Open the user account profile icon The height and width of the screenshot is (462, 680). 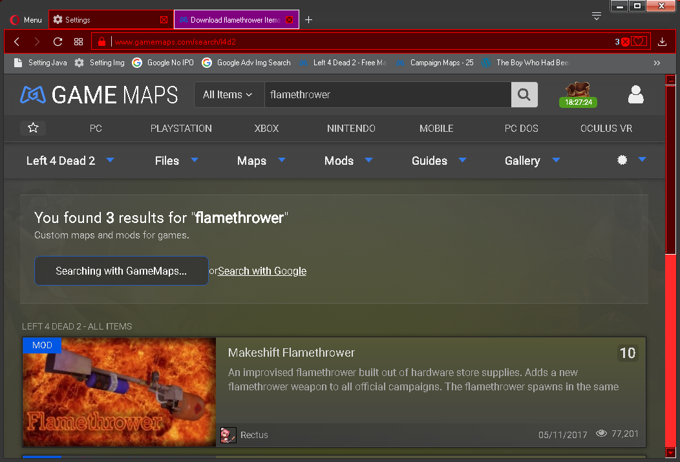(x=635, y=94)
